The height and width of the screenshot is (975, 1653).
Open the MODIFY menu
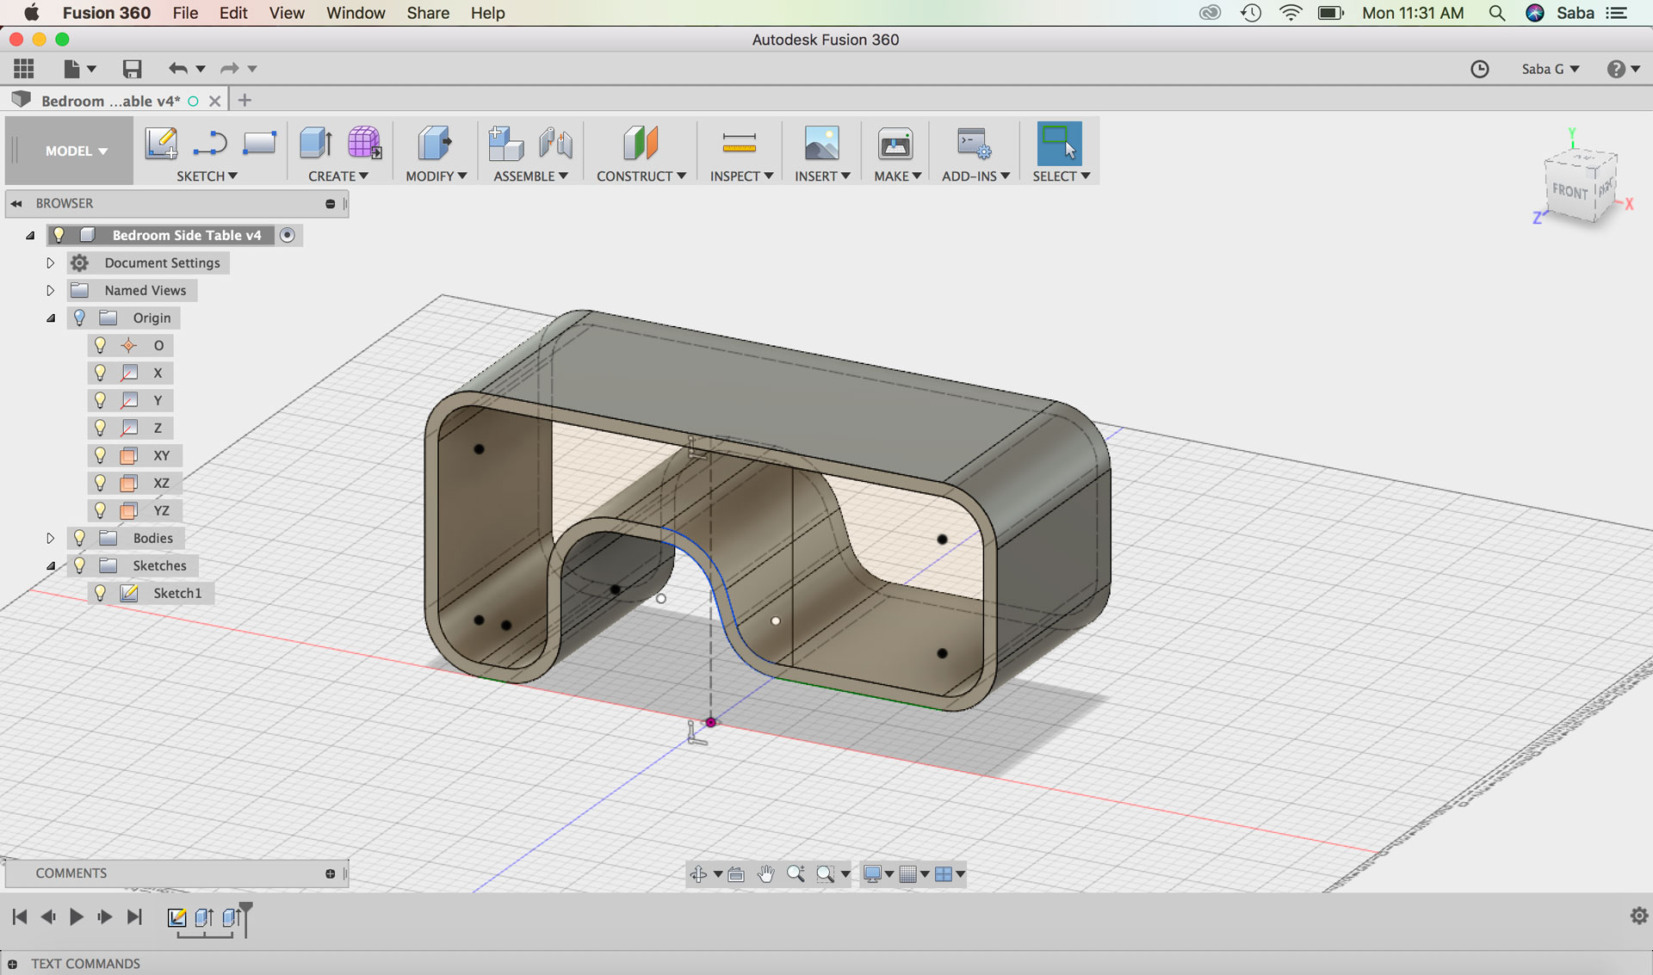tap(436, 176)
